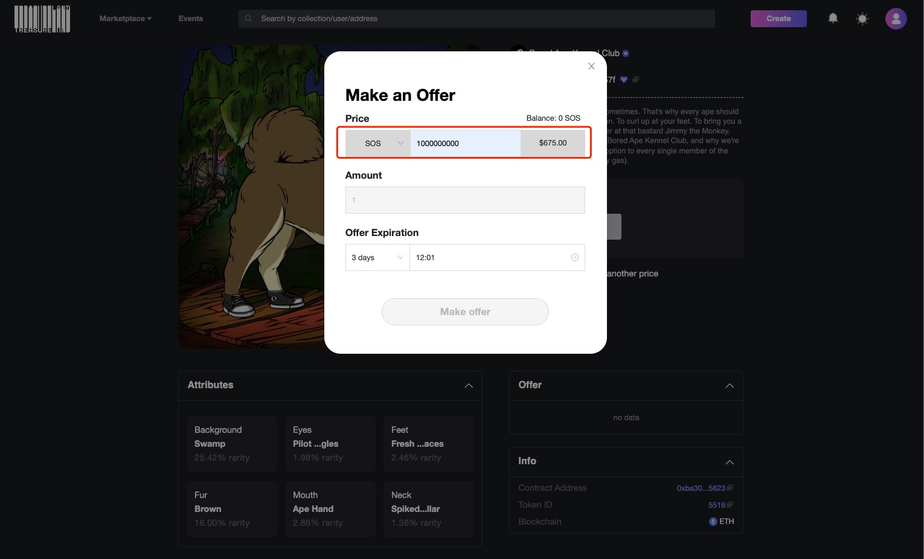Copy the contract address icon

730,488
